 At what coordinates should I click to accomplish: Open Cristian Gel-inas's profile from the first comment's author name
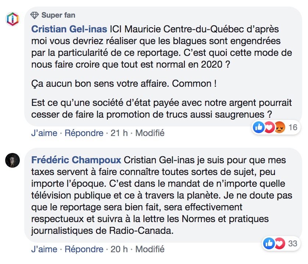tap(69, 29)
